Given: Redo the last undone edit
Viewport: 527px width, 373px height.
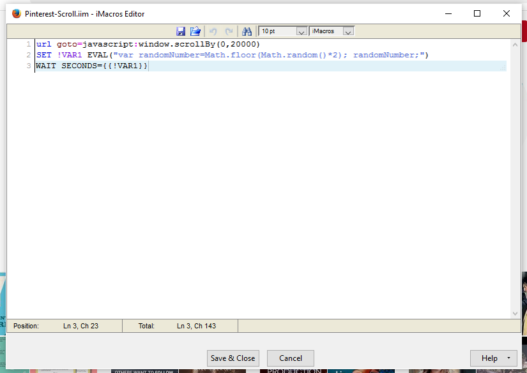Looking at the screenshot, I should (229, 31).
